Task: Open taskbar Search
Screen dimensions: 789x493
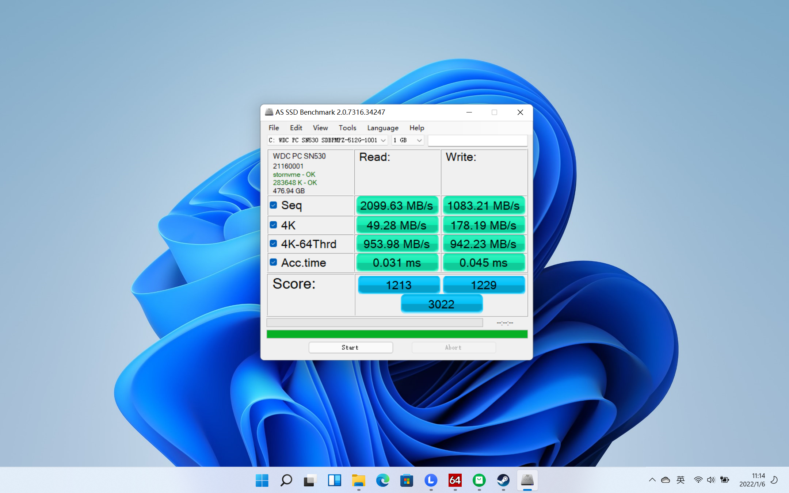Action: coord(286,480)
